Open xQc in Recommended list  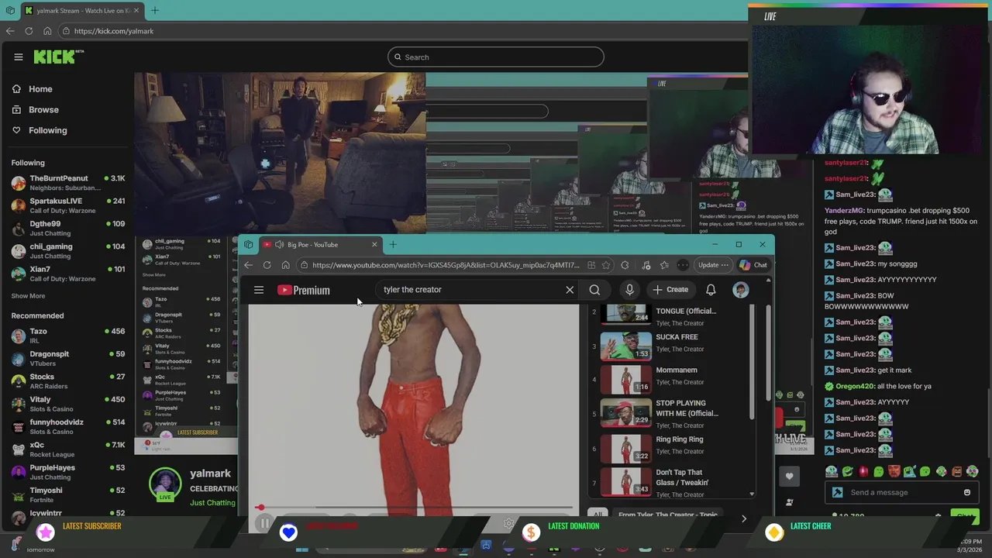coord(68,450)
